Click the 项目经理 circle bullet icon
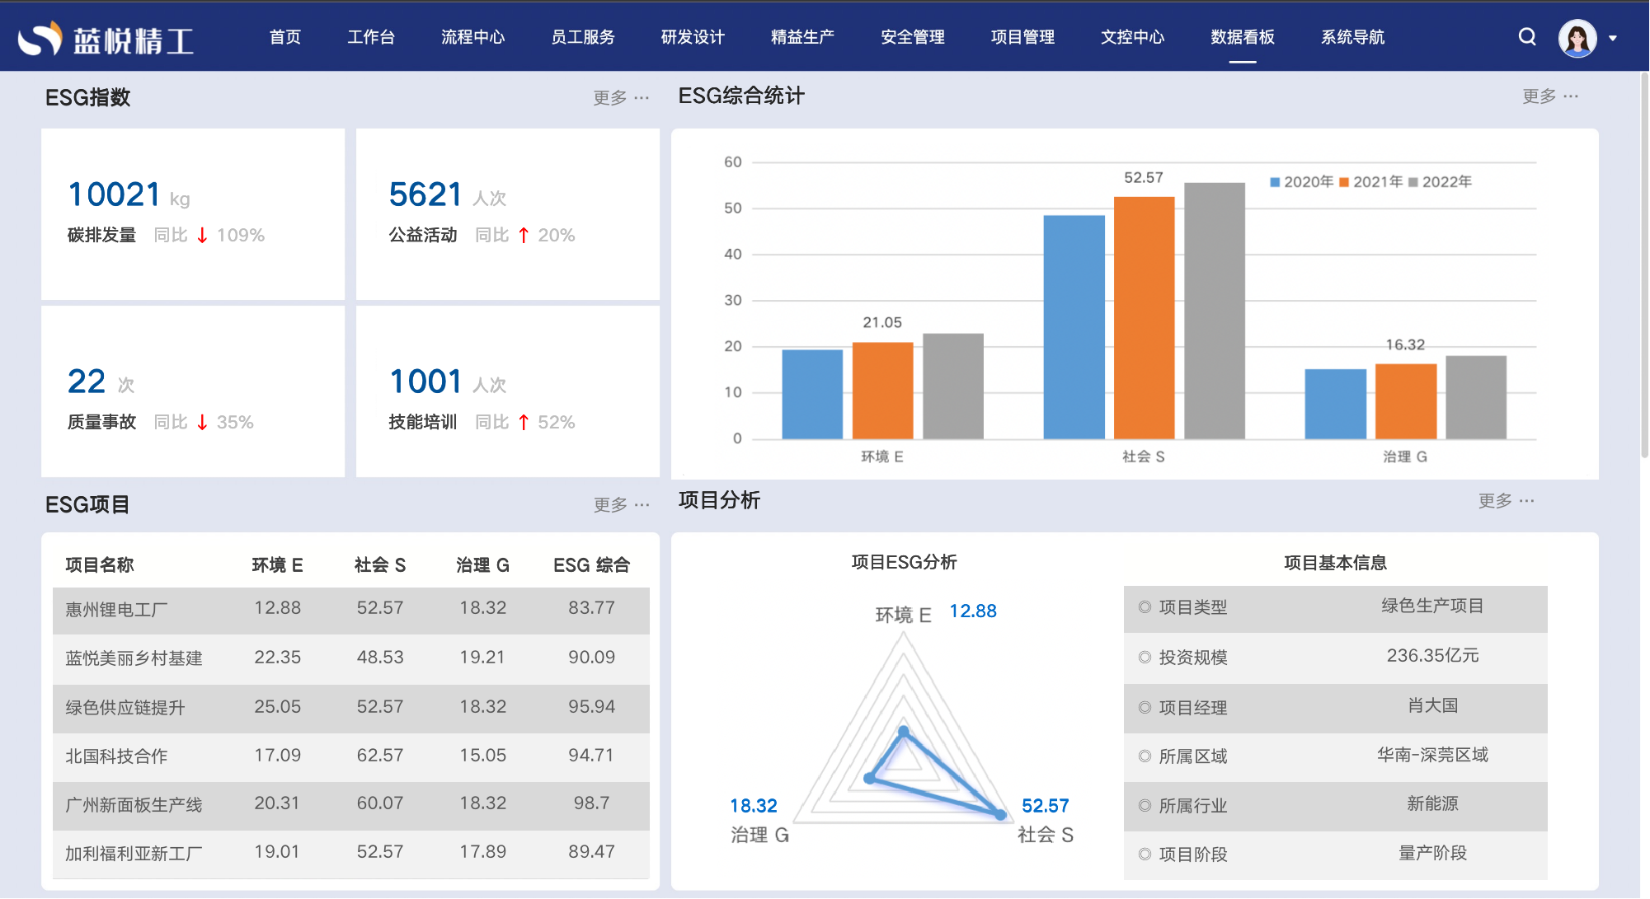 [1145, 708]
